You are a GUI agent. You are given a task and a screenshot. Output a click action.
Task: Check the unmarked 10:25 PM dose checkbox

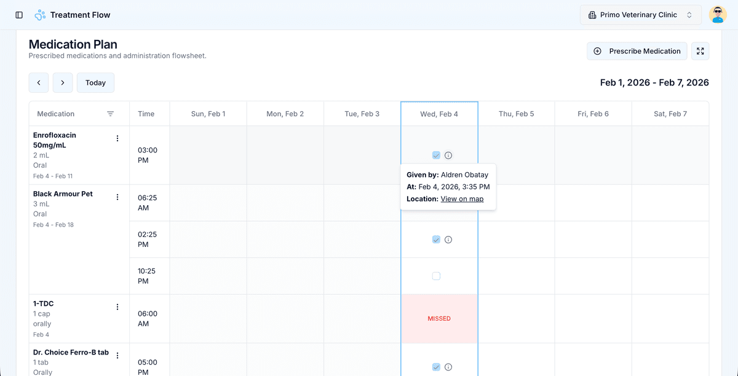tap(436, 276)
